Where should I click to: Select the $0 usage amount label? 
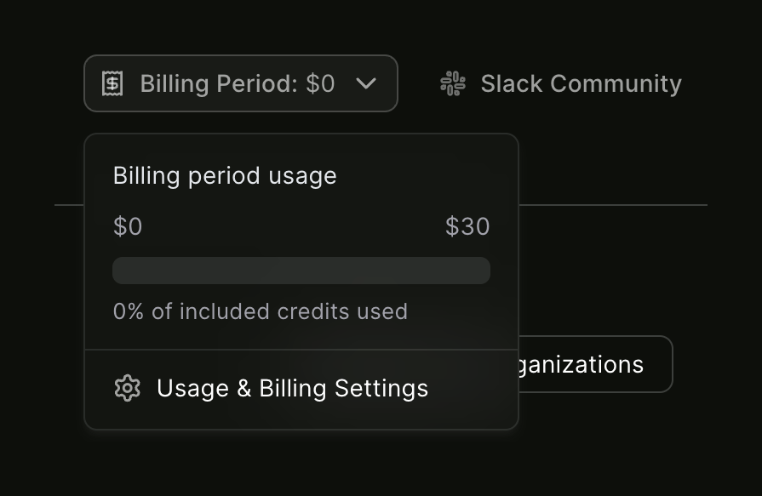coord(129,226)
